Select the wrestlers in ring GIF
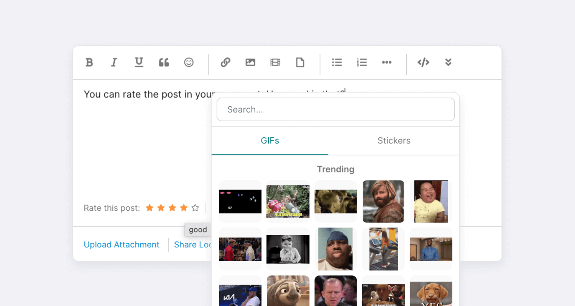This screenshot has height=306, width=575. [240, 249]
